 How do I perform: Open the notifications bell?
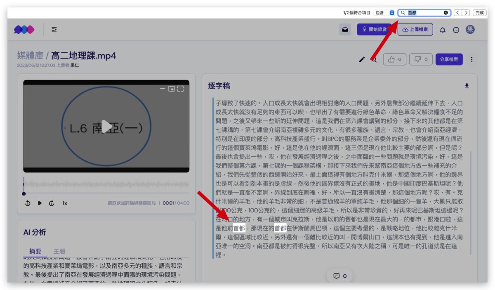(x=443, y=30)
